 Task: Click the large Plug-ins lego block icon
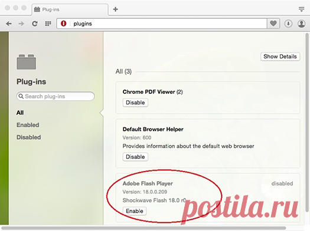tap(27, 62)
